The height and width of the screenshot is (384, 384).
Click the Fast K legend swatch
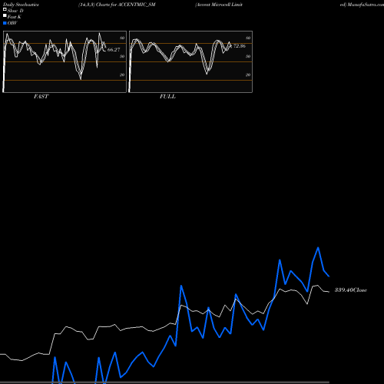coord(5,15)
